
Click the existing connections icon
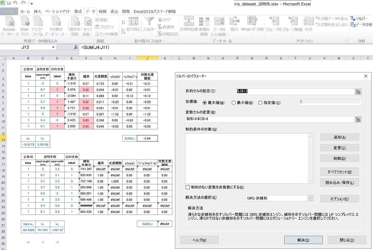(x=75, y=26)
